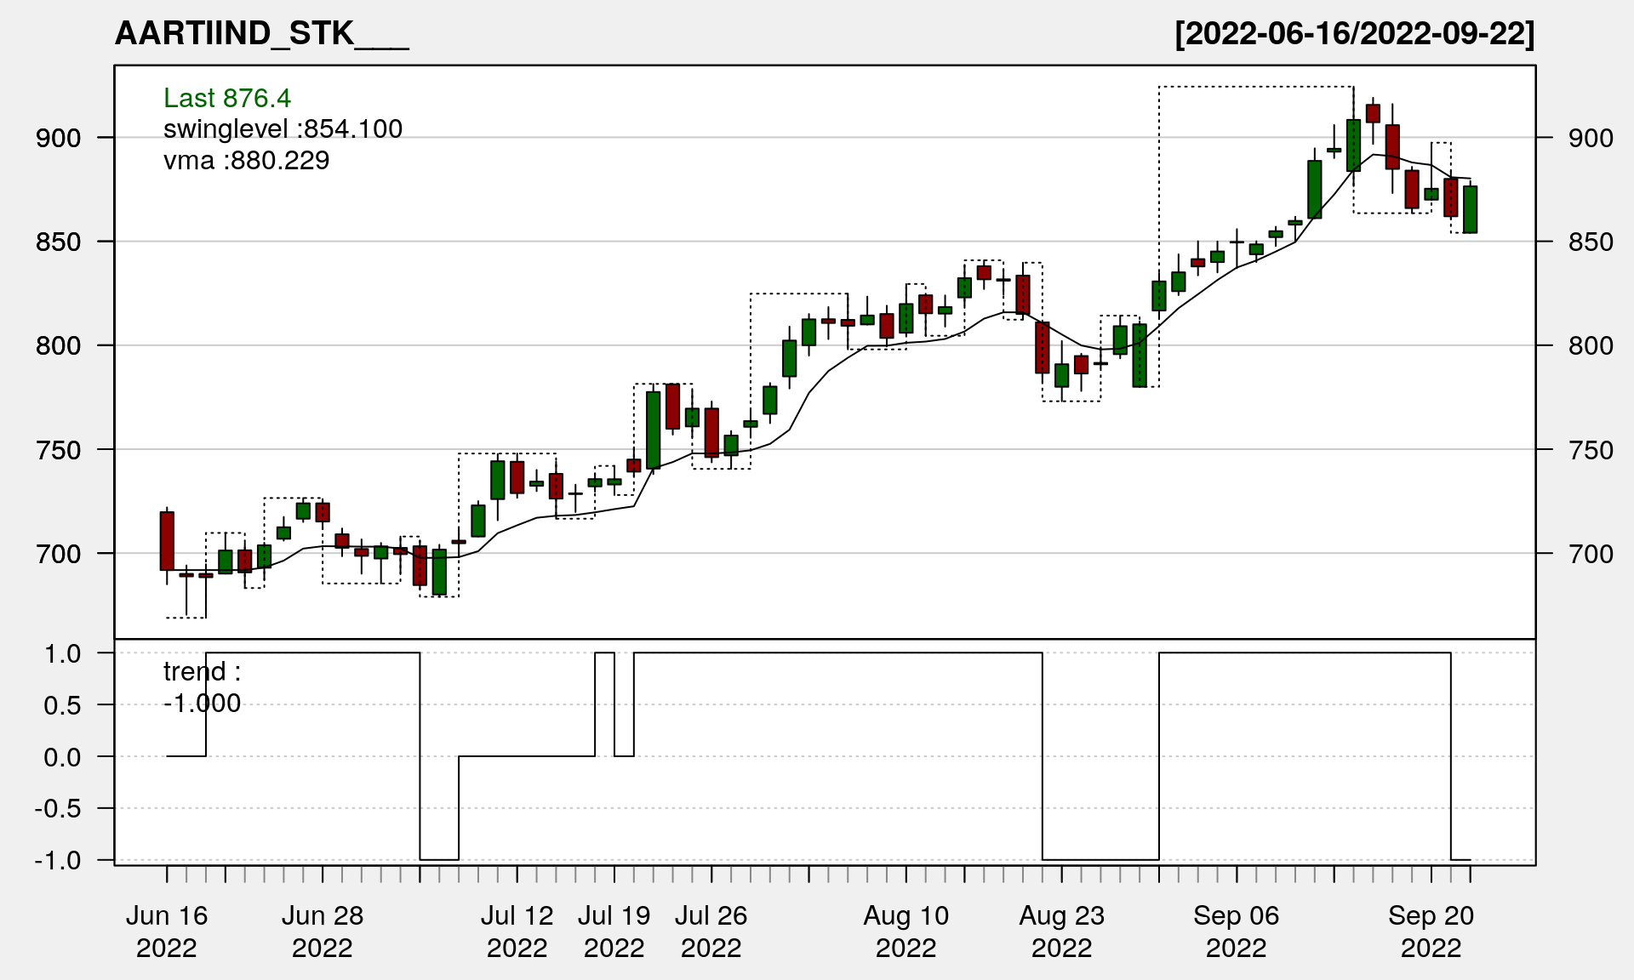Click the last green candlestick on the right
The height and width of the screenshot is (980, 1634).
(x=1470, y=209)
